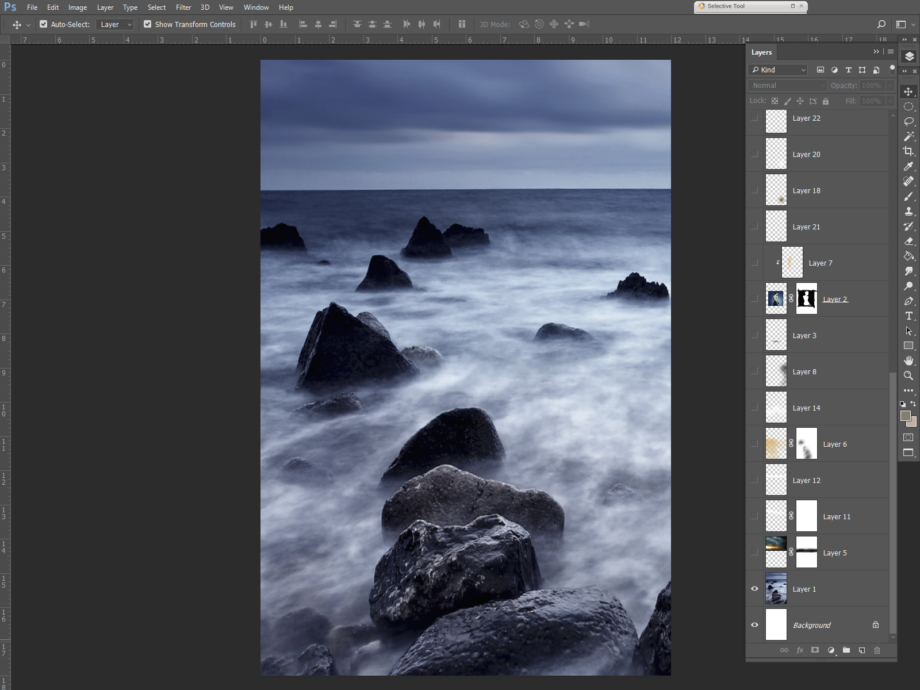The height and width of the screenshot is (690, 920).
Task: Create a new layer in Layers panel
Action: [861, 650]
